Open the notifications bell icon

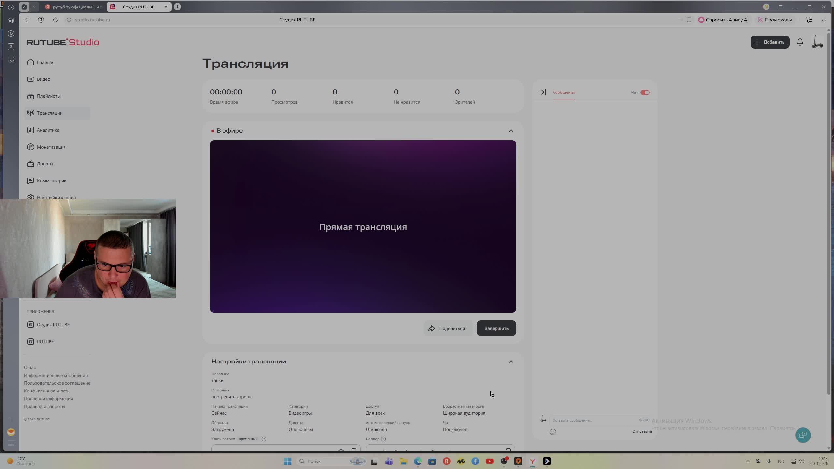[x=800, y=42]
